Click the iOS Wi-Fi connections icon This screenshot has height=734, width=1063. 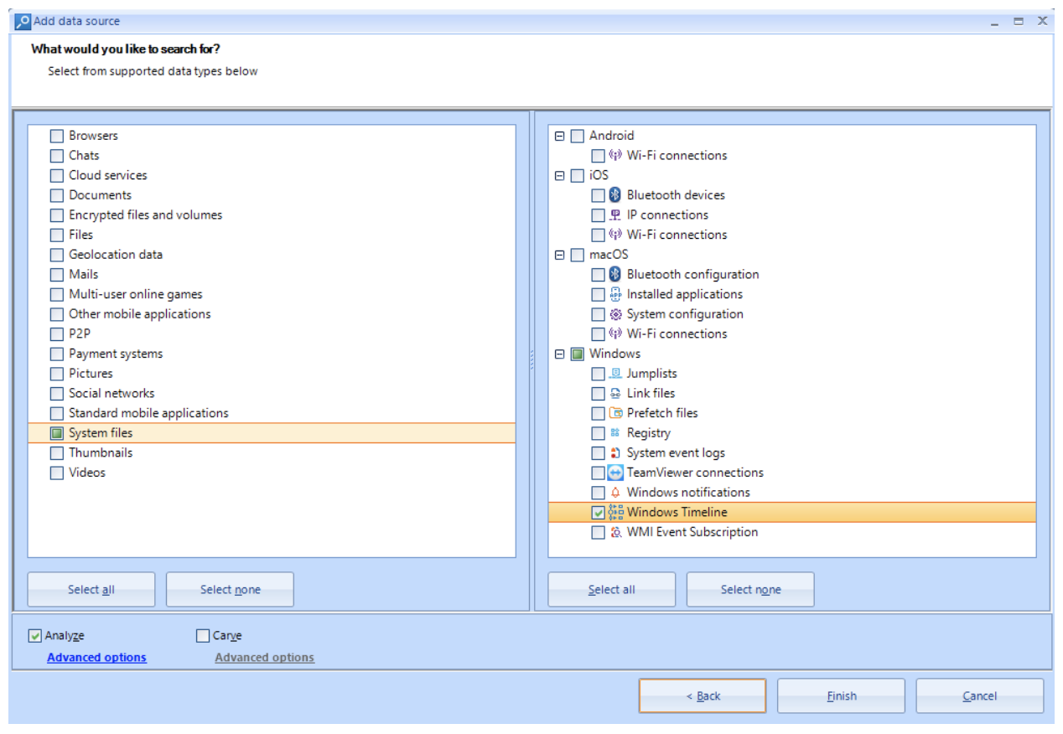615,235
